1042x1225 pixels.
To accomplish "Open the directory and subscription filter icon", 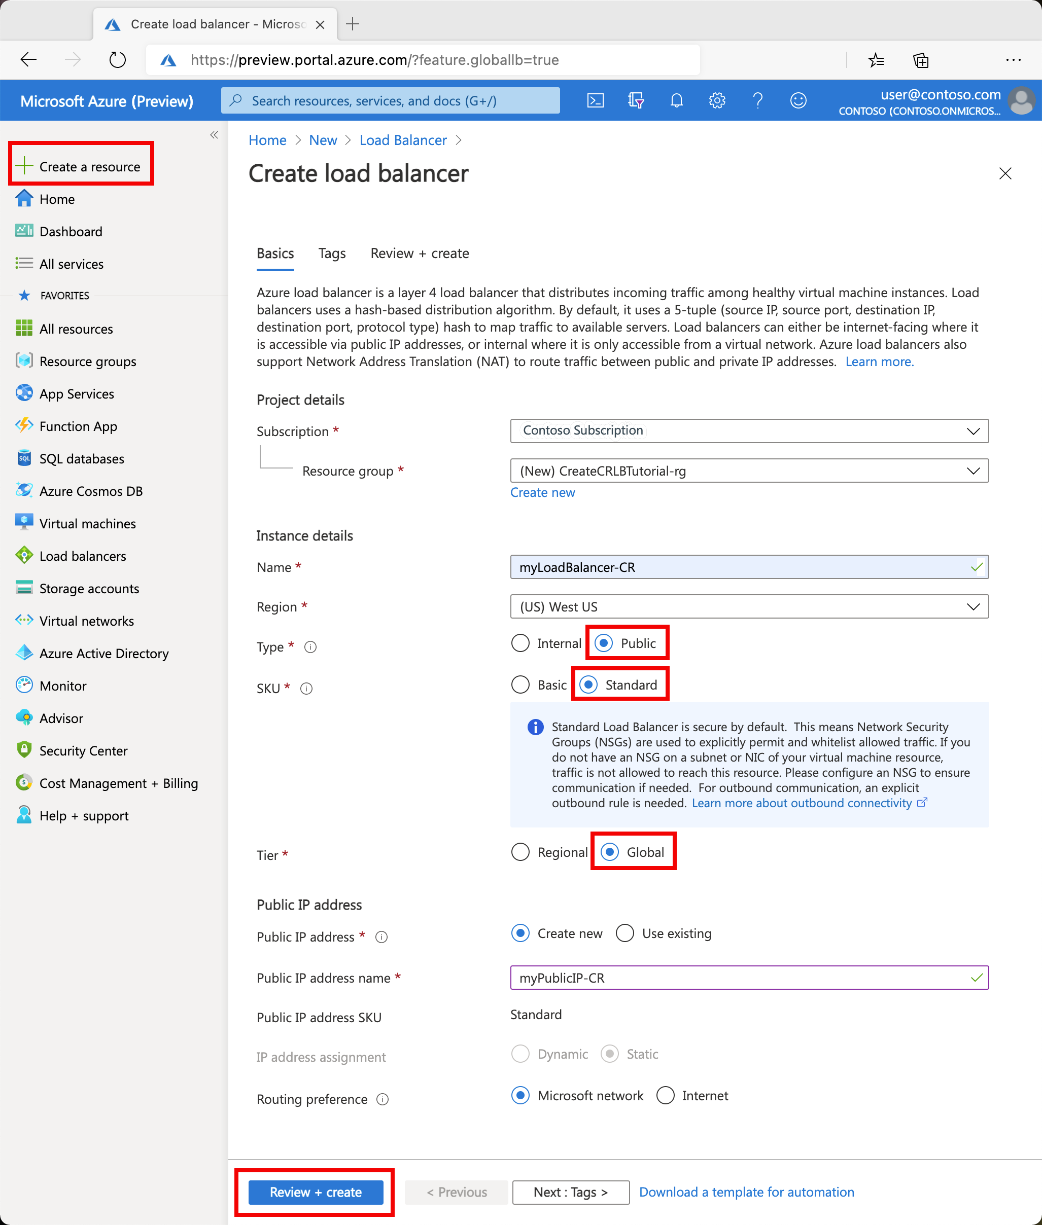I will (x=636, y=100).
